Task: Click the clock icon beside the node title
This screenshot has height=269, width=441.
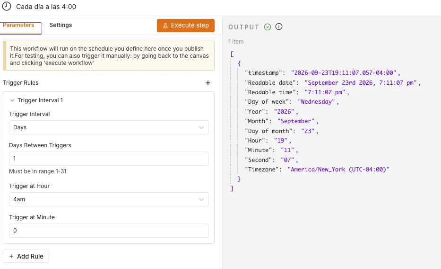Action: click(7, 6)
